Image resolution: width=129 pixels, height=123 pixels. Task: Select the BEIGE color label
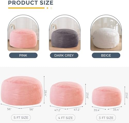[106, 55]
